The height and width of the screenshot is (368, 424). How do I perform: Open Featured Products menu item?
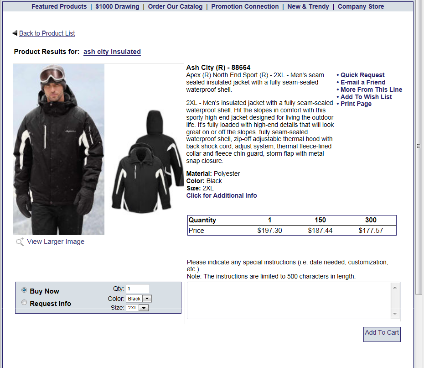pos(59,6)
